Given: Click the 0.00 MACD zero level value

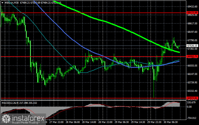Looking at the screenshot, I should pos(189,107).
